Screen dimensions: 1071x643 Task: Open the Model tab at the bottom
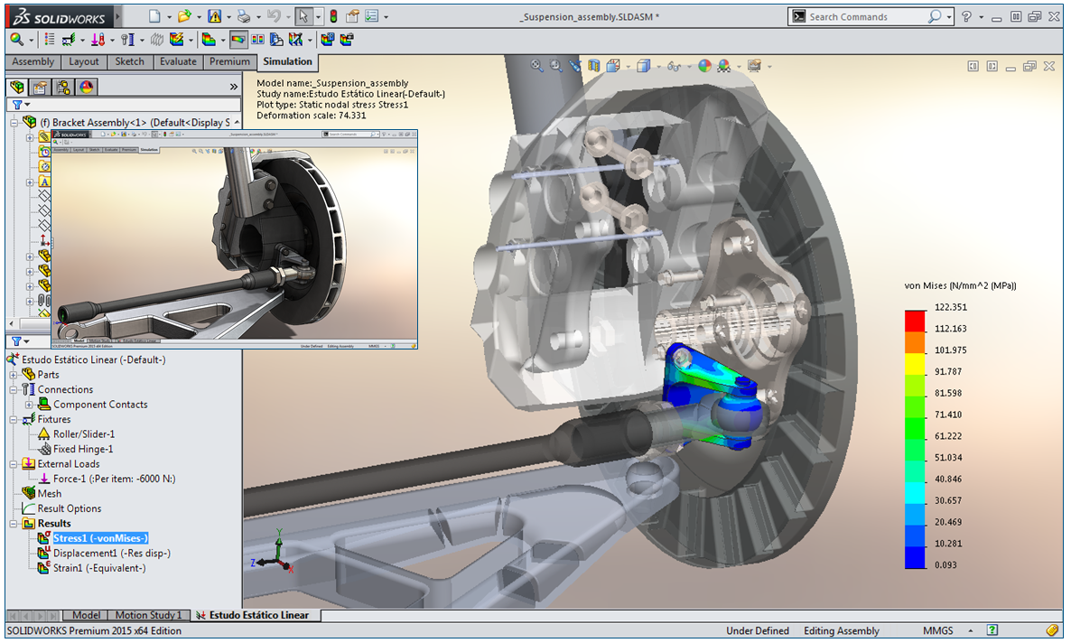tap(86, 615)
